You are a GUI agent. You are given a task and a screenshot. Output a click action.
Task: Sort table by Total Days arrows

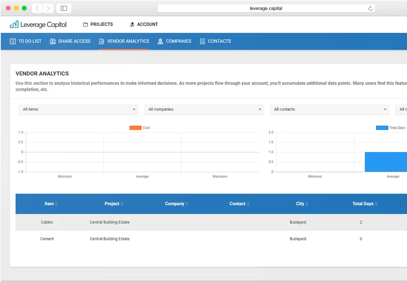click(x=376, y=204)
